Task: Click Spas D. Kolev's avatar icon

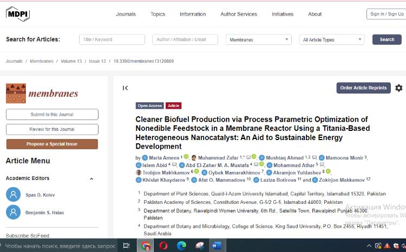Action: pos(13,195)
